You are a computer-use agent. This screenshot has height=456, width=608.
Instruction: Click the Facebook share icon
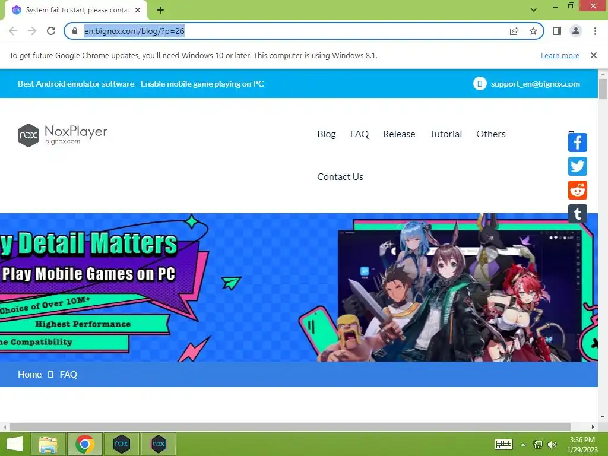(577, 142)
